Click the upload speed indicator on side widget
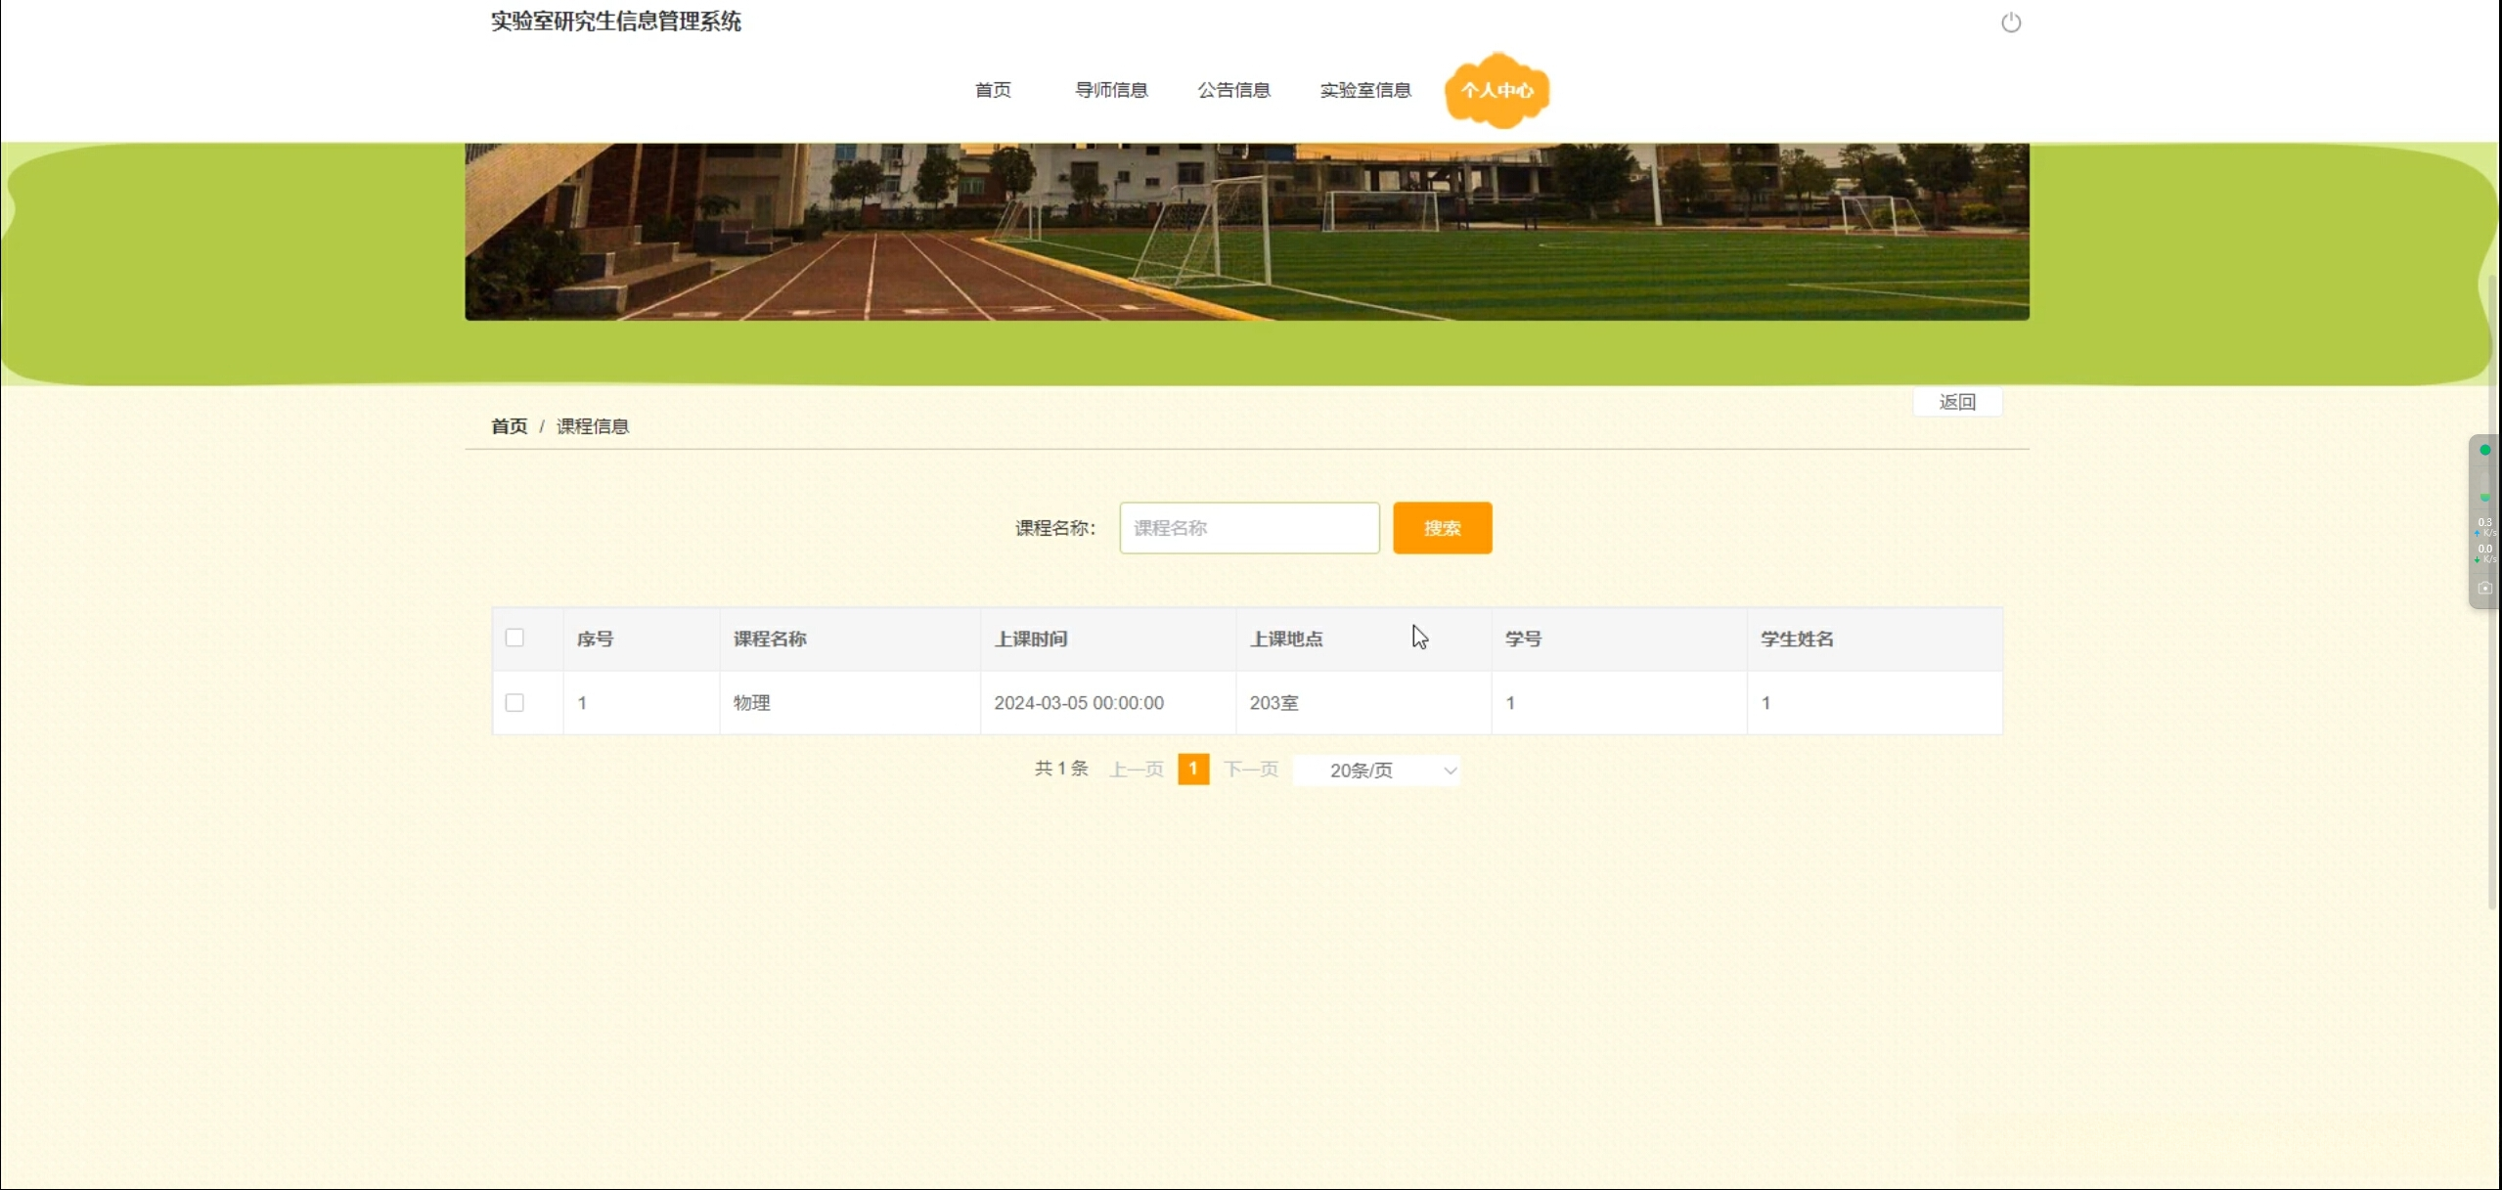 point(2484,527)
